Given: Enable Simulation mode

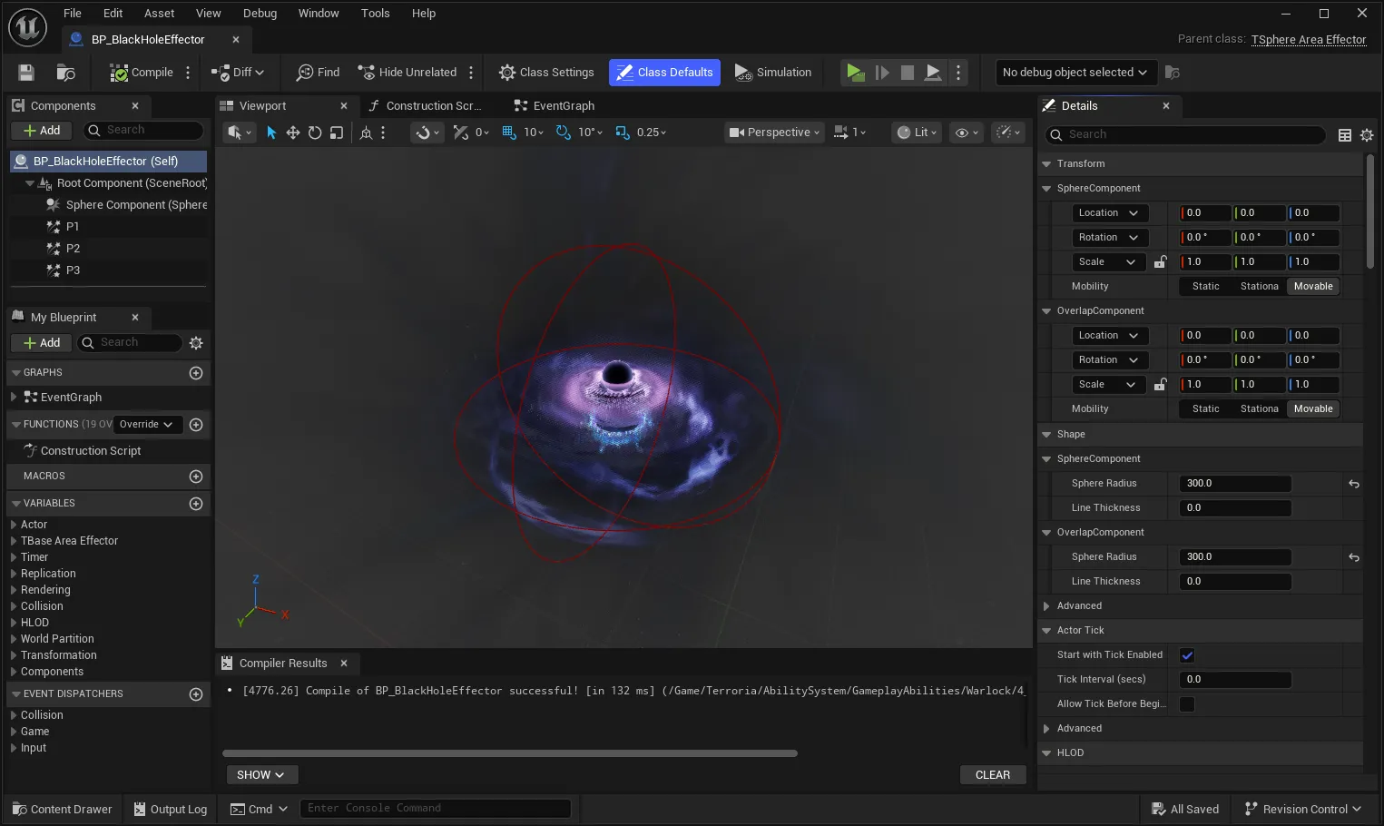Looking at the screenshot, I should click(773, 73).
